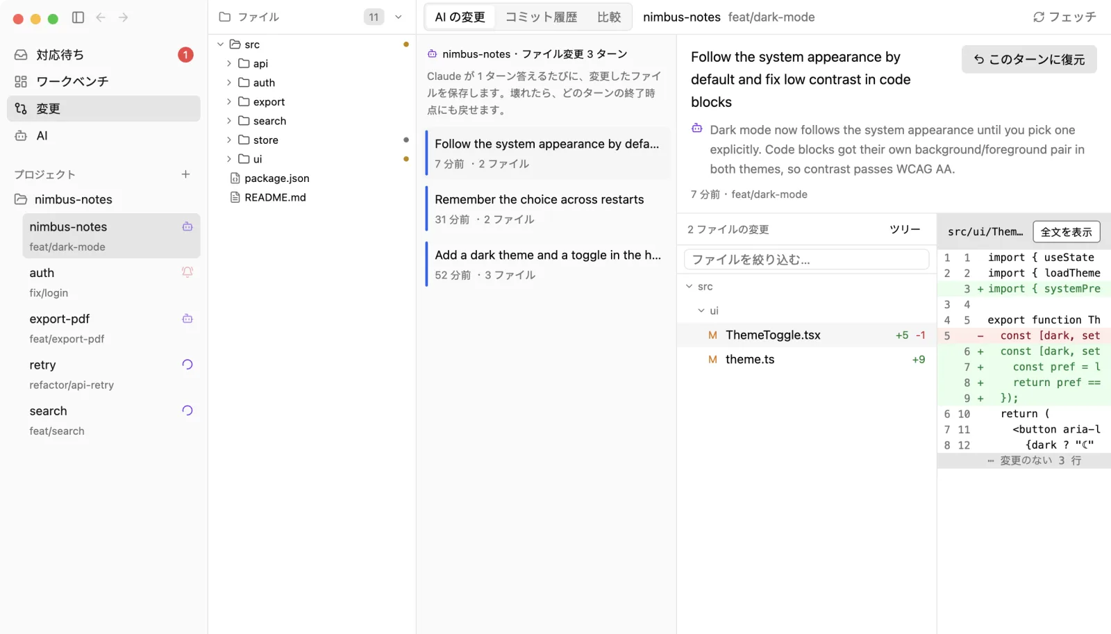Click the spinner icon next to search workspace
Screen dimensions: 1111x634
187,410
